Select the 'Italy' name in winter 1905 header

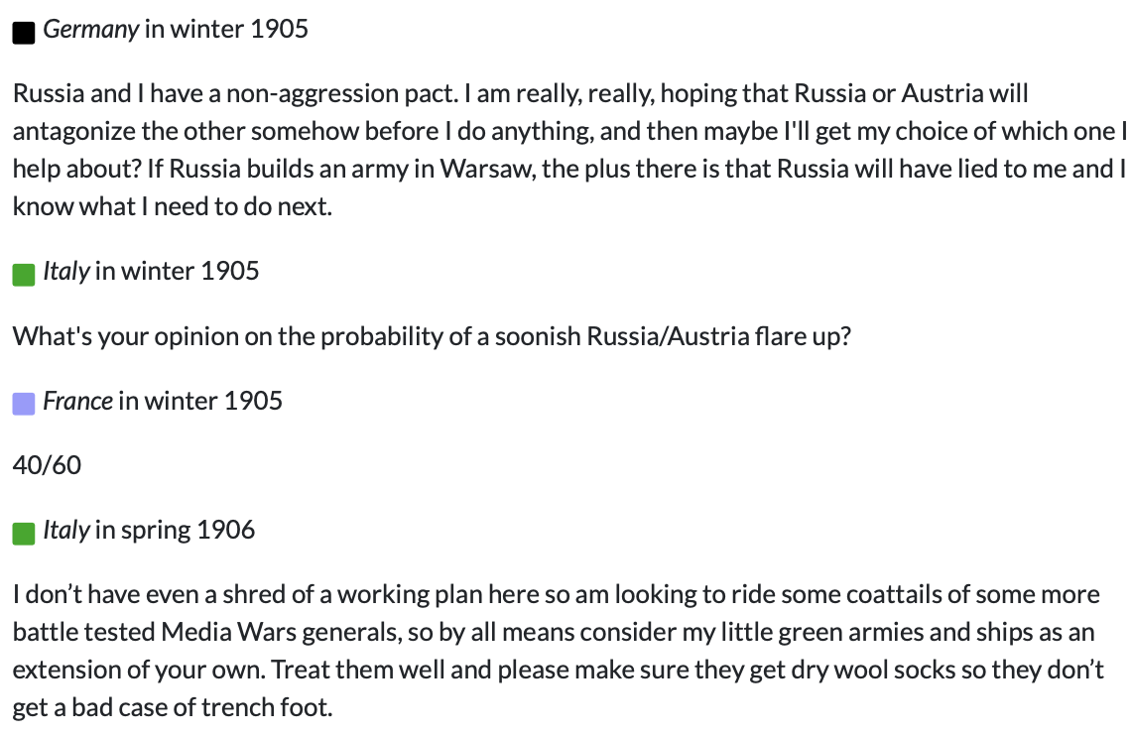66,271
